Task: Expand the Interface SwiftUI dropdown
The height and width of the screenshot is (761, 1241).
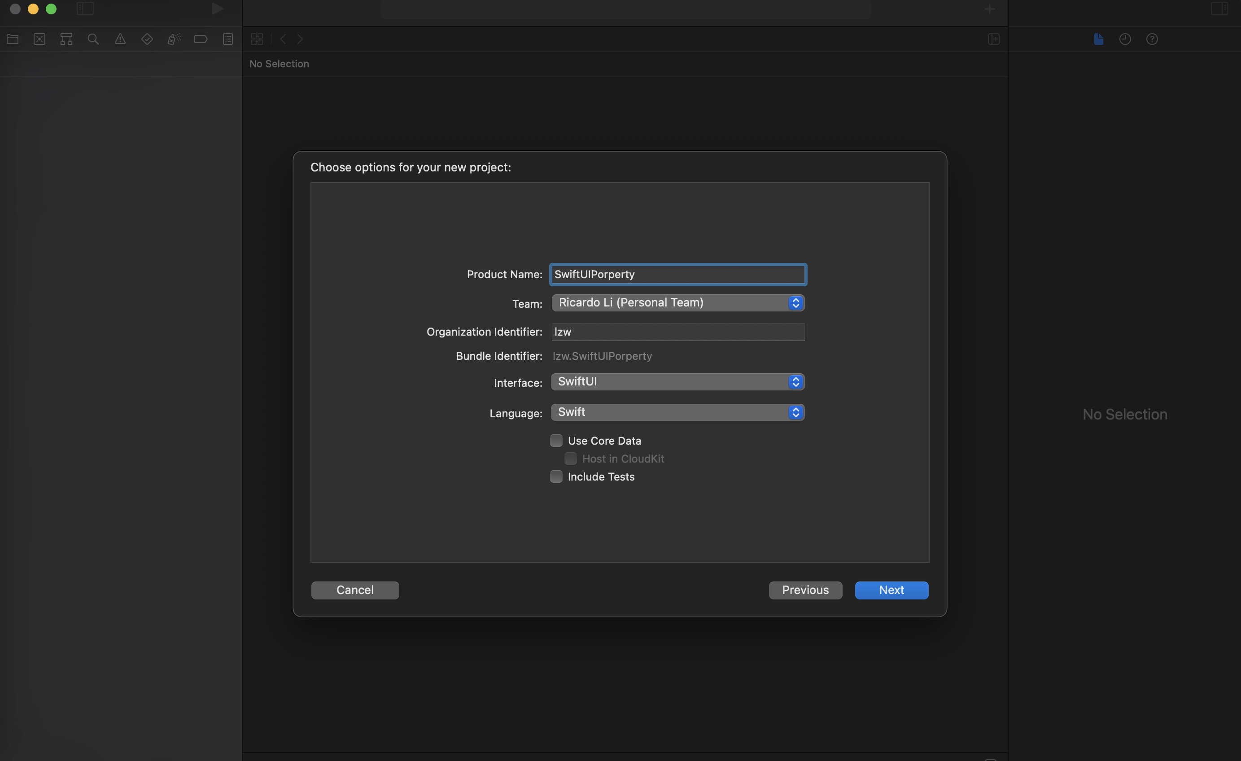Action: [x=677, y=382]
